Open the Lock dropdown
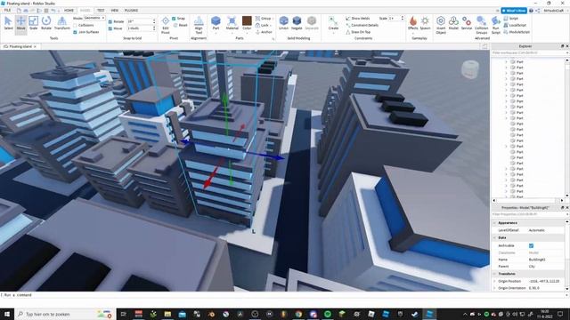The height and width of the screenshot is (320, 570). point(263,25)
